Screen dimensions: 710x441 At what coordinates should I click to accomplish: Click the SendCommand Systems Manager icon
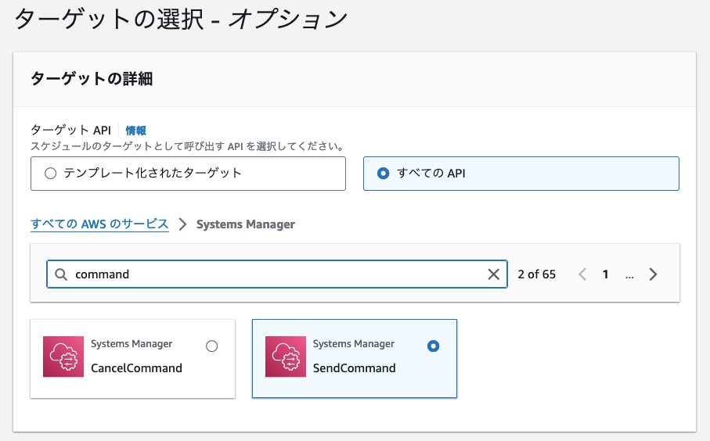click(x=286, y=357)
